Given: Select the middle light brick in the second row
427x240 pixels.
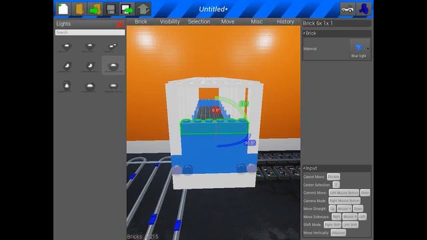Looking at the screenshot, I should point(90,65).
